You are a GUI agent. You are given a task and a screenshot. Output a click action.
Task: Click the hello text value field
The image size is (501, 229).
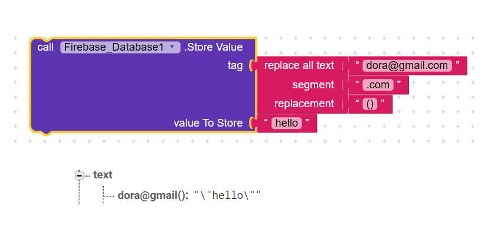[287, 123]
